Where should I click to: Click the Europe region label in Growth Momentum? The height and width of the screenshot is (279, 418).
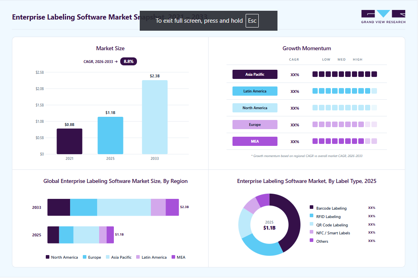coord(255,124)
